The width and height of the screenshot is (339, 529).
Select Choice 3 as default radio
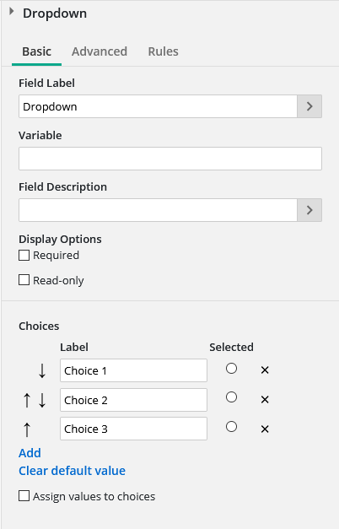231,427
